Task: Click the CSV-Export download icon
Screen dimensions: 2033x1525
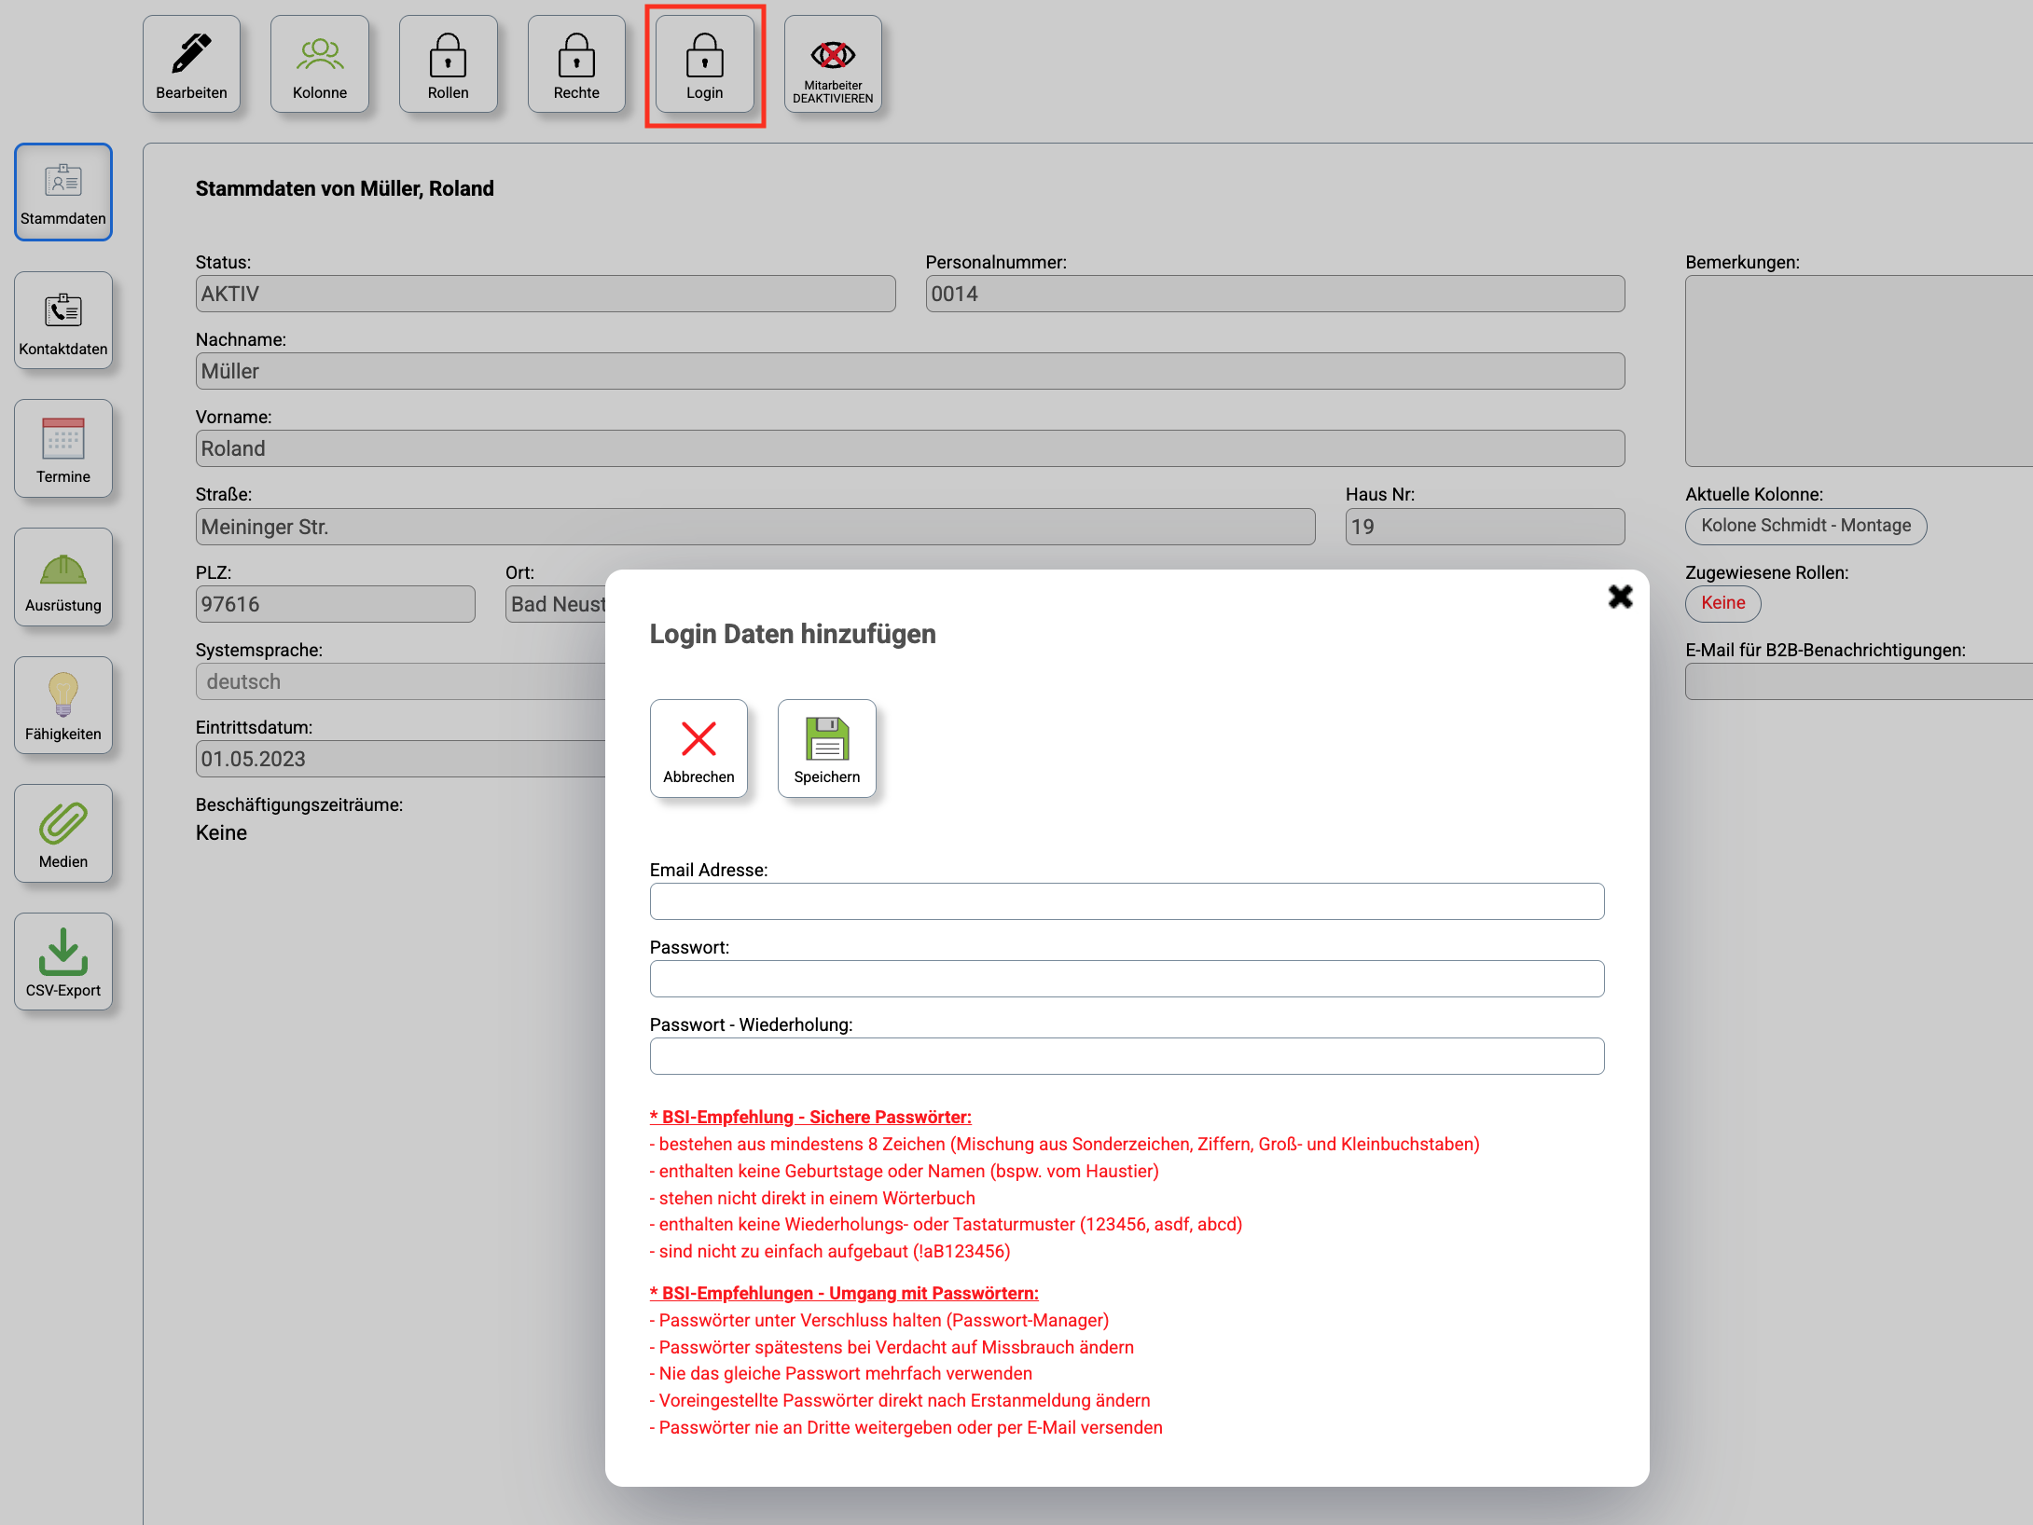Action: tap(63, 962)
